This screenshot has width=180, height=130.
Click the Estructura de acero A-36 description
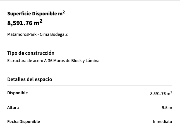tap(53, 61)
